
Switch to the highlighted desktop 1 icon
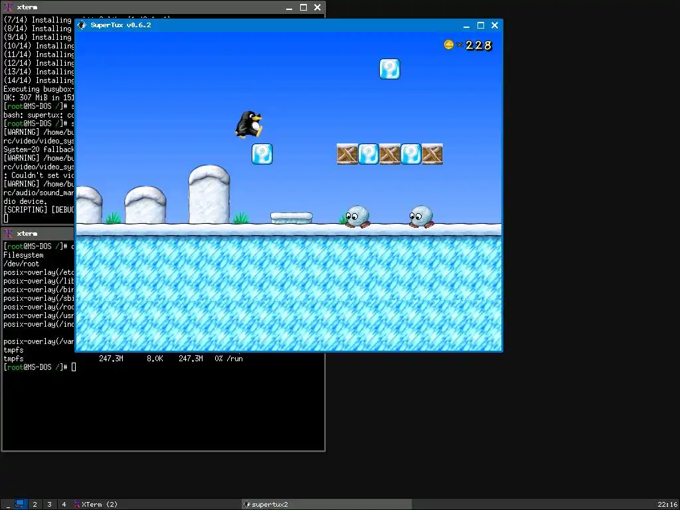coord(19,504)
